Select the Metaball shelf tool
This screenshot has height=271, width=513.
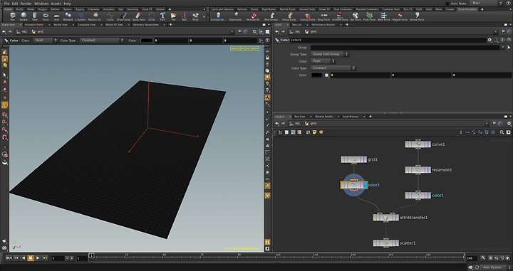point(68,16)
